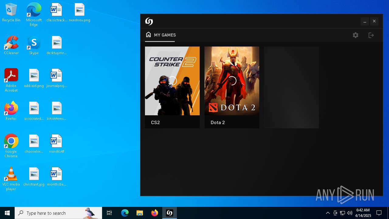Open Recycle Bin desktop icon
Screen dimensions: 389x219
pyautogui.click(x=11, y=13)
